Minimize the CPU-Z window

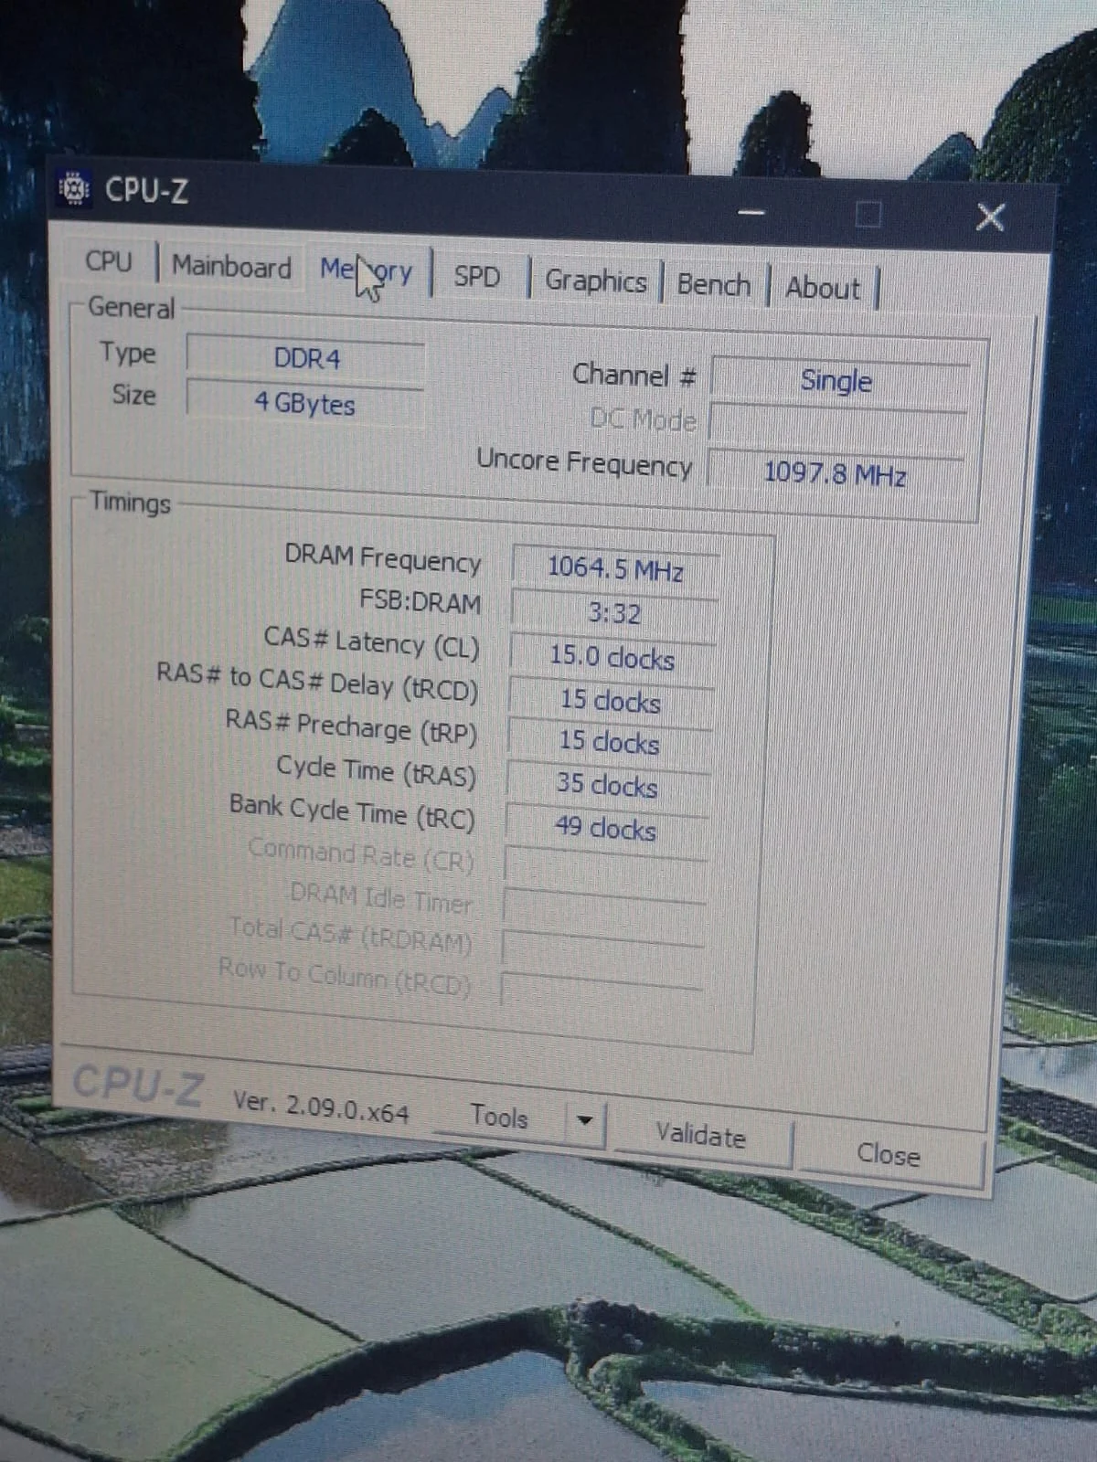pos(751,213)
